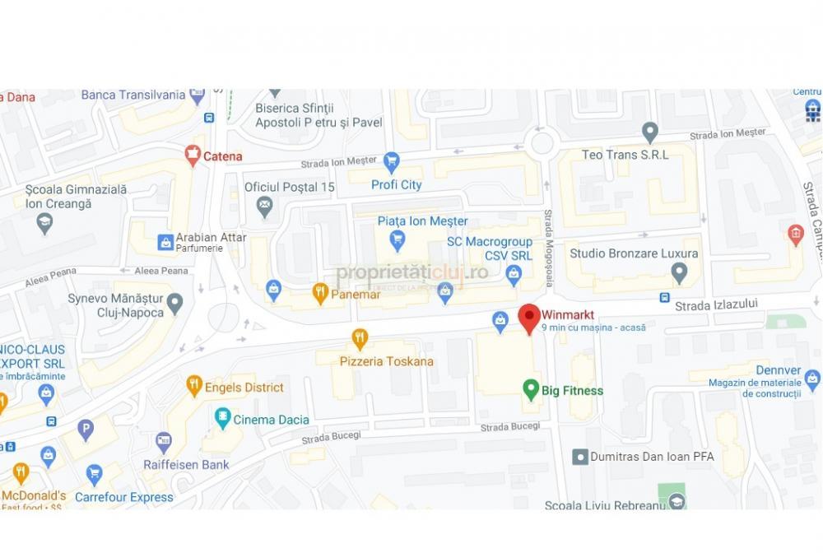Click the red Winmarkt location pin
823x553 pixels.
click(x=529, y=319)
